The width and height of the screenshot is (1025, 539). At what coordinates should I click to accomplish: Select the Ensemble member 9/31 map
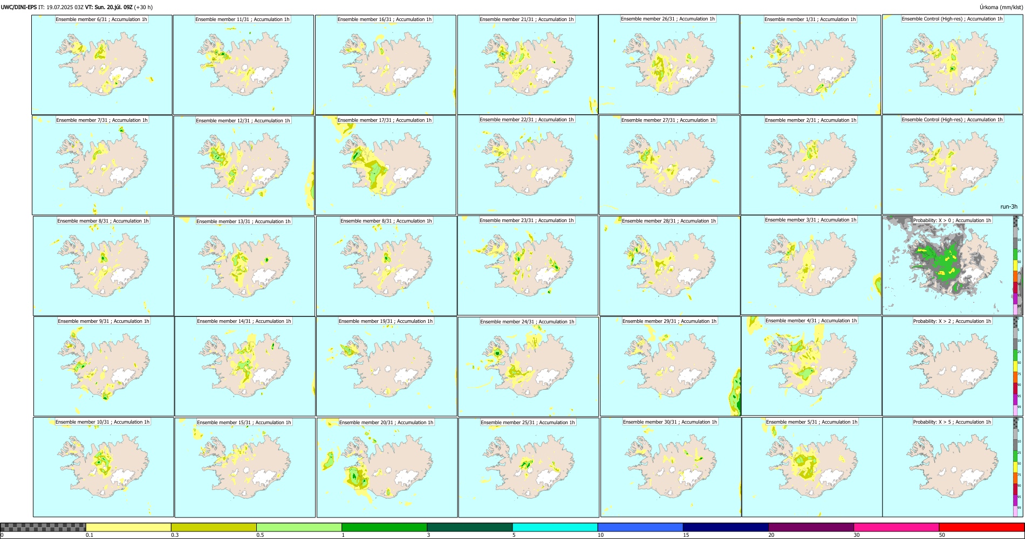point(104,367)
